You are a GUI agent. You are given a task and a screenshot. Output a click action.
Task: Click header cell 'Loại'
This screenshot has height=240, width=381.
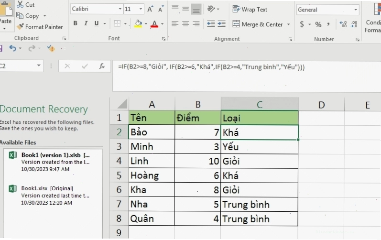[x=259, y=118]
